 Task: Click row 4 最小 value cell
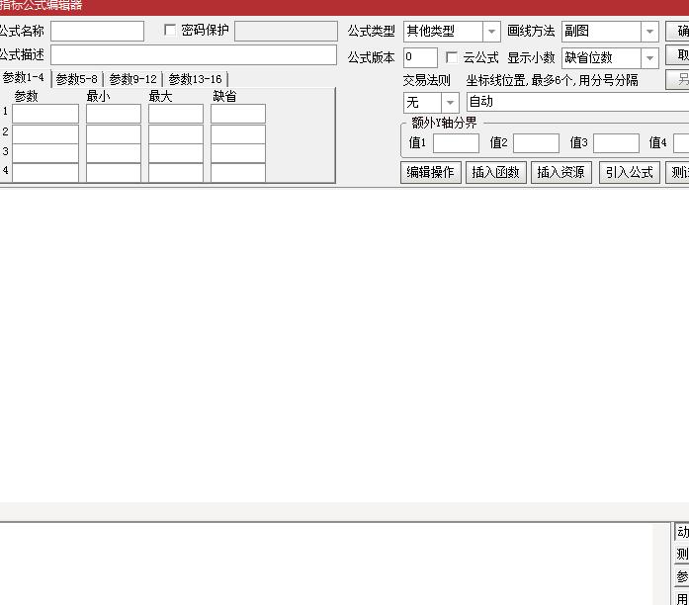(114, 172)
